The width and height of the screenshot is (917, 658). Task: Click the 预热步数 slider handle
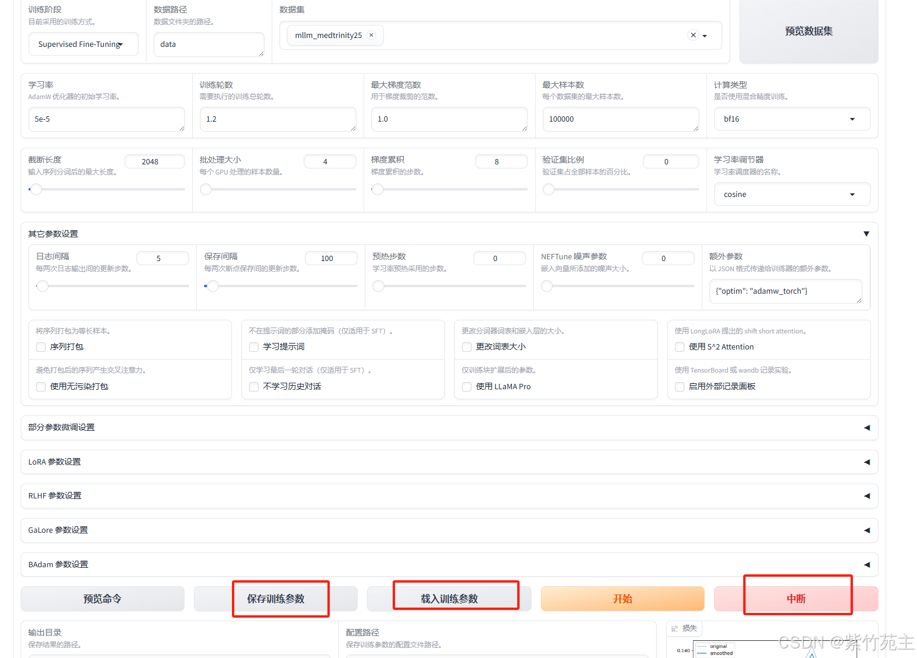click(378, 286)
